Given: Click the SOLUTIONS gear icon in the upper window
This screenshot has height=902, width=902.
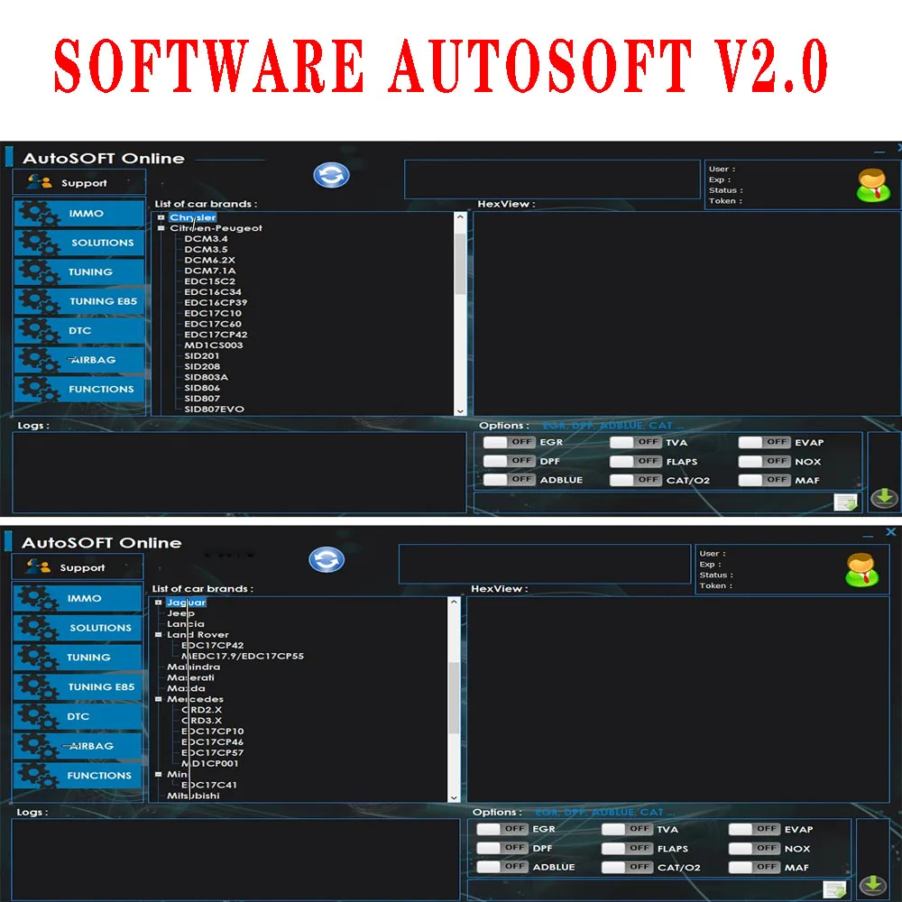Looking at the screenshot, I should click(x=39, y=243).
